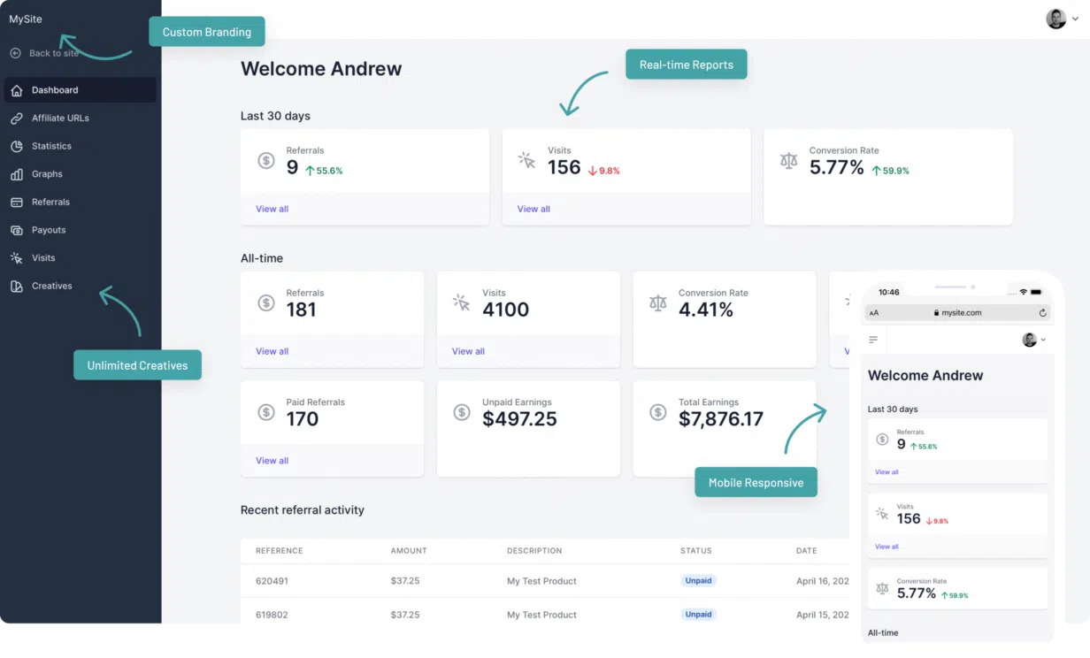
Task: Click the Unpaid badge for reference 620491
Action: point(698,580)
